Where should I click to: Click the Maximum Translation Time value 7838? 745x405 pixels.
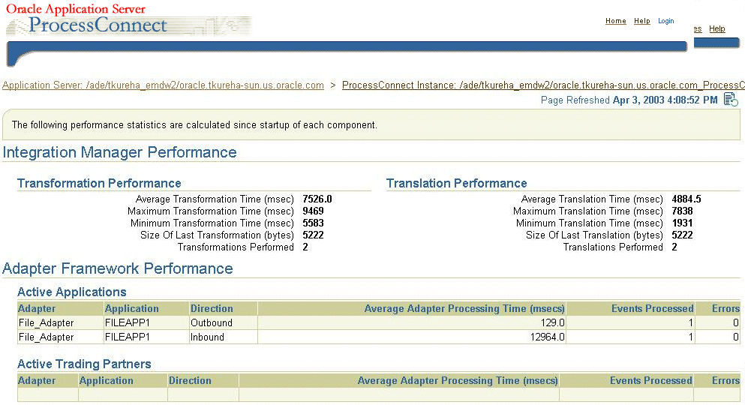point(682,211)
